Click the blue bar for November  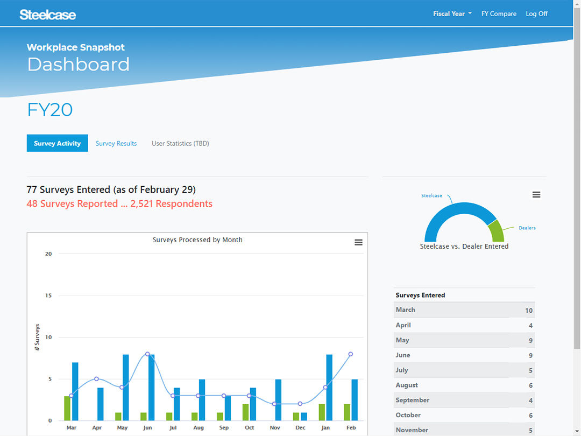(278, 399)
